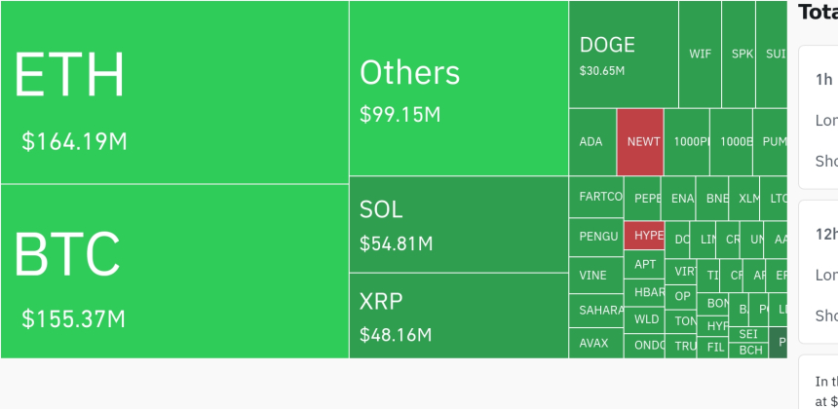Click the ETH liquidation tile
Screen dimensions: 838x409
tap(174, 93)
